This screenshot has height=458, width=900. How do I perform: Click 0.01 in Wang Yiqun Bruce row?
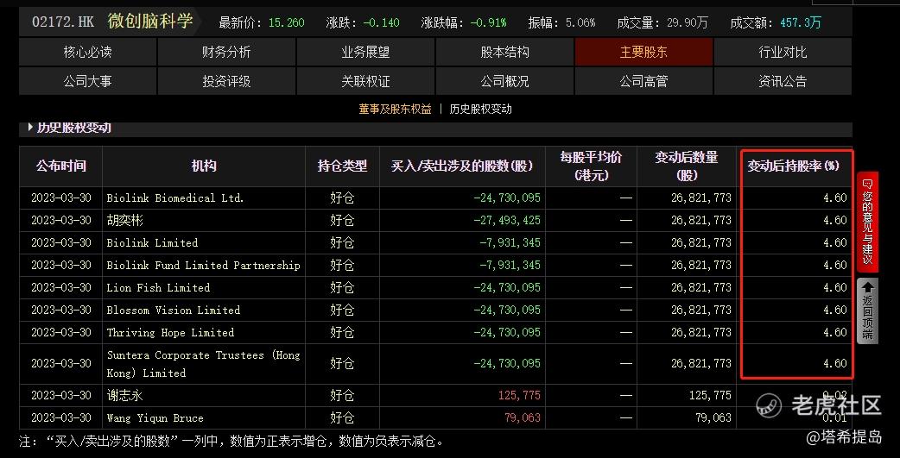click(x=835, y=417)
